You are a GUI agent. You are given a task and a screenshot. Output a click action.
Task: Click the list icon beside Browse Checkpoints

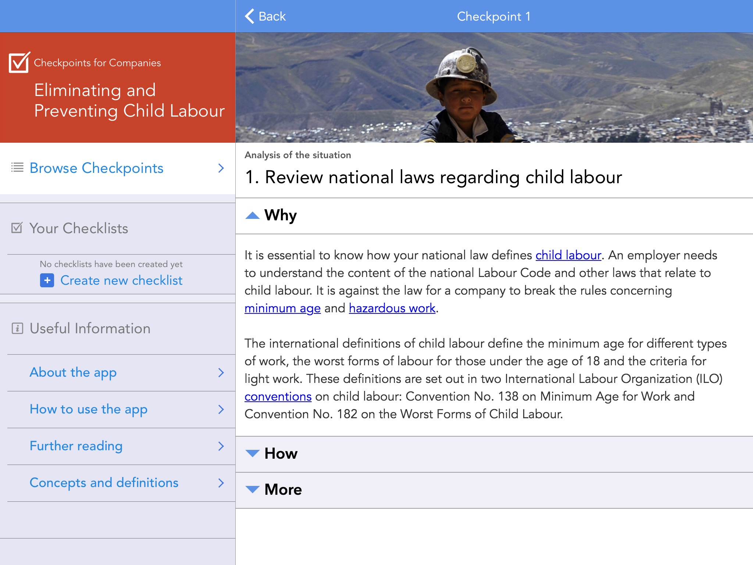[x=17, y=168]
